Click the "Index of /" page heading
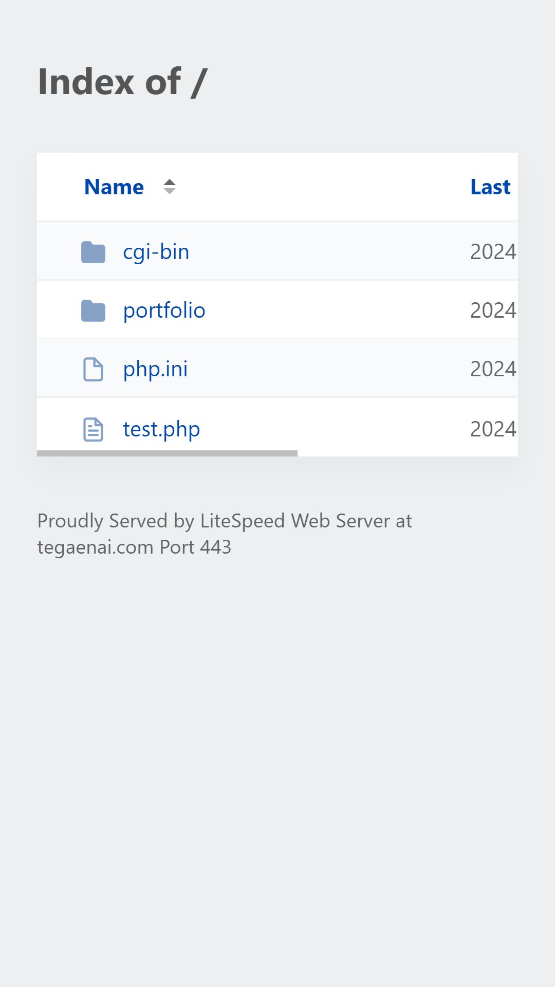The width and height of the screenshot is (555, 987). [122, 82]
